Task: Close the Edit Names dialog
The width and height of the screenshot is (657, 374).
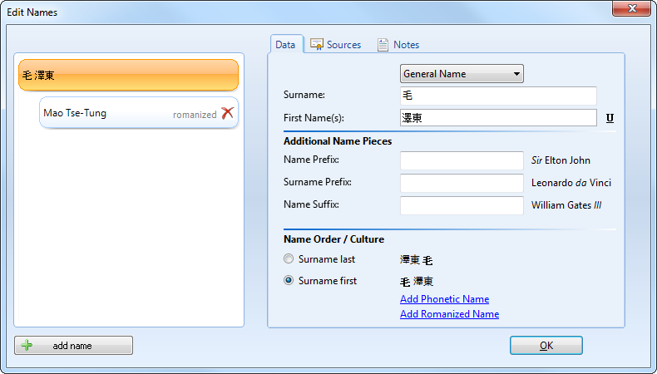Action: pos(630,10)
